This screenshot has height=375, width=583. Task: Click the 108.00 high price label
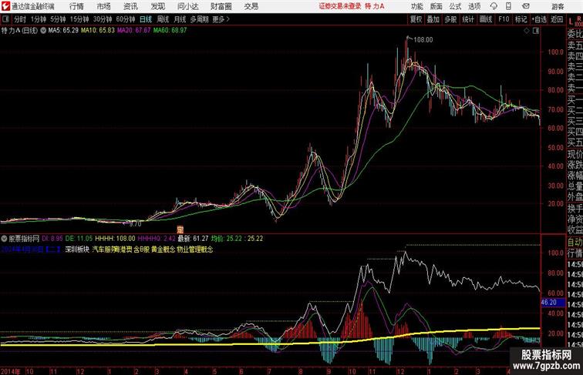[423, 40]
